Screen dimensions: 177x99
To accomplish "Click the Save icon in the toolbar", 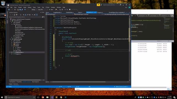I will [x=20, y=10].
